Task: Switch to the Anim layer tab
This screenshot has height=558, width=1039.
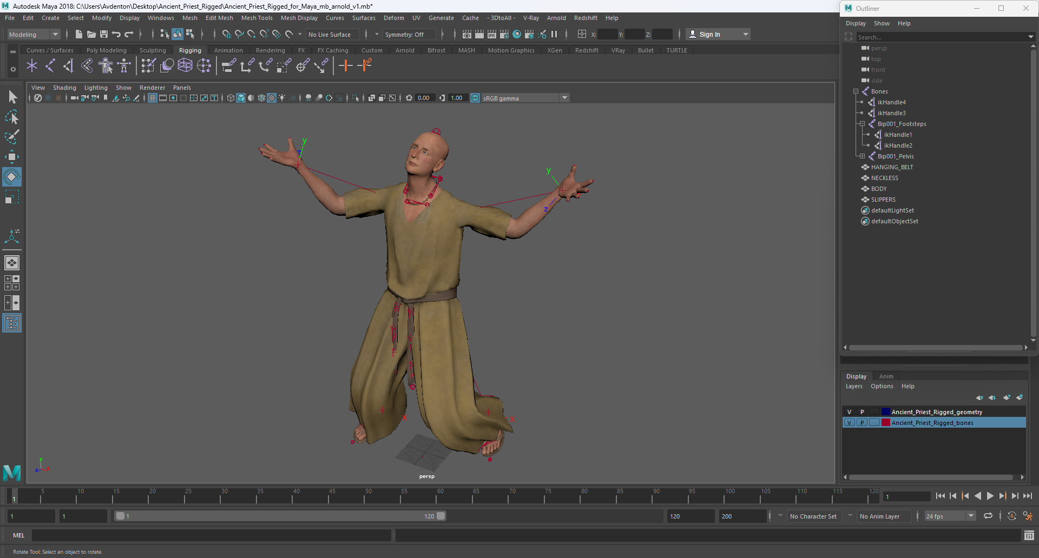Action: [x=886, y=376]
